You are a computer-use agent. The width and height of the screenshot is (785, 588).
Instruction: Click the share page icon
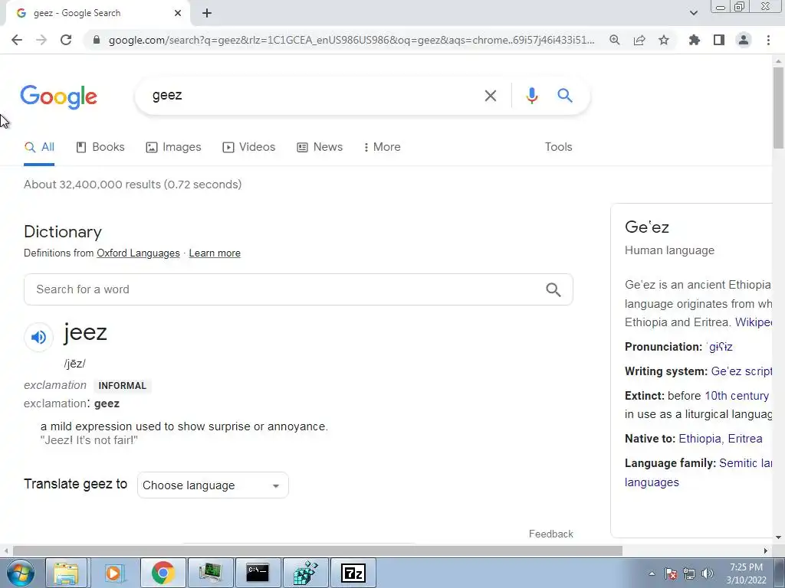639,40
